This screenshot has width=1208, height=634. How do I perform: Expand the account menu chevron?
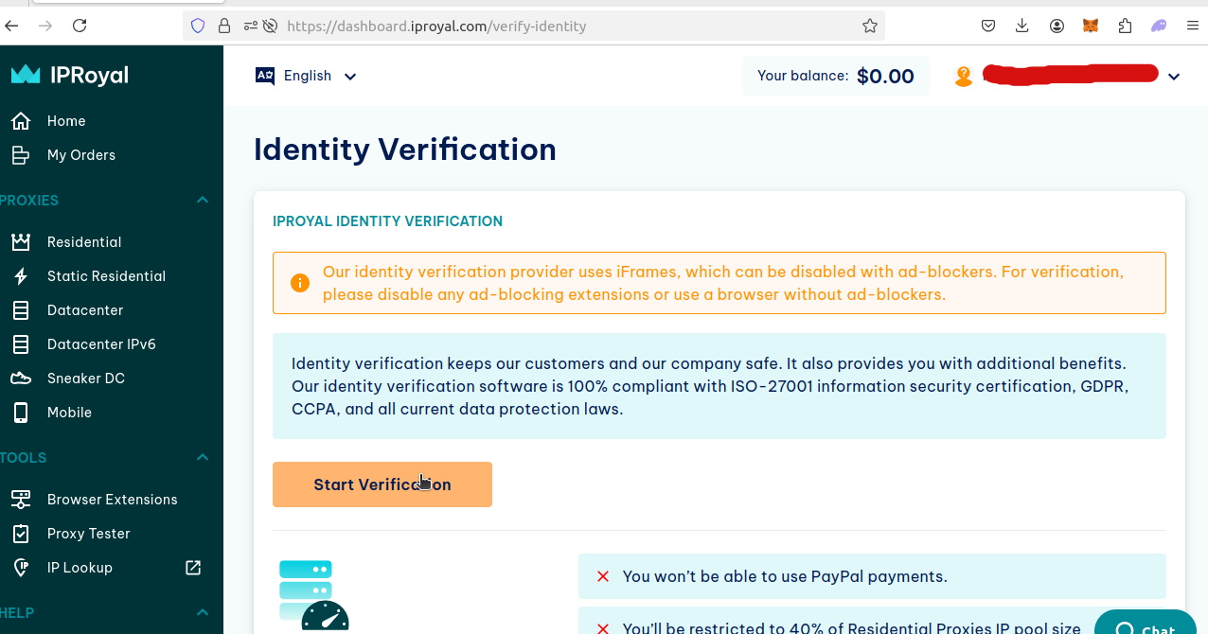(x=1174, y=77)
